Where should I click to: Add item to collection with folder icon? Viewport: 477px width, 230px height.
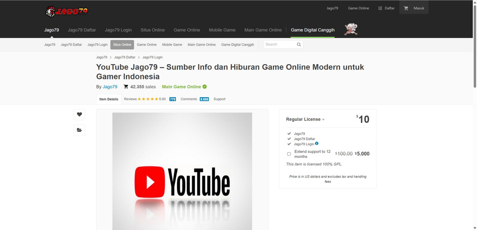(79, 130)
